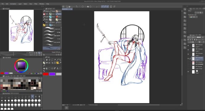Select the Auto select wand tool
This screenshot has width=205, height=111.
pos(55,60)
